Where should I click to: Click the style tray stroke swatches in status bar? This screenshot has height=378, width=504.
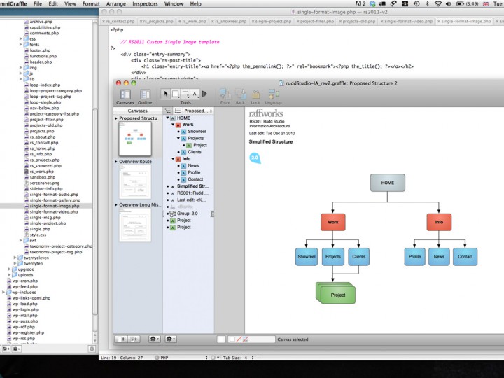[x=251, y=339]
